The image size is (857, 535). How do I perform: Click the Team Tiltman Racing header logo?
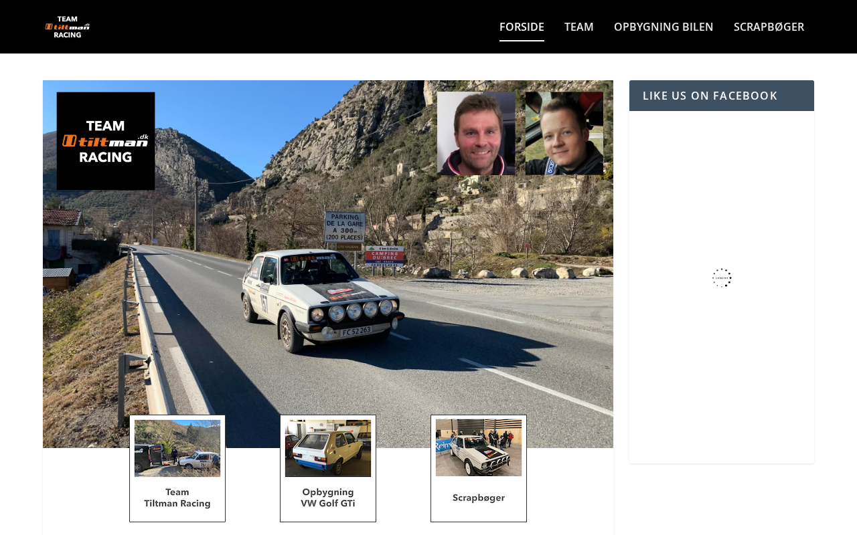pos(67,27)
